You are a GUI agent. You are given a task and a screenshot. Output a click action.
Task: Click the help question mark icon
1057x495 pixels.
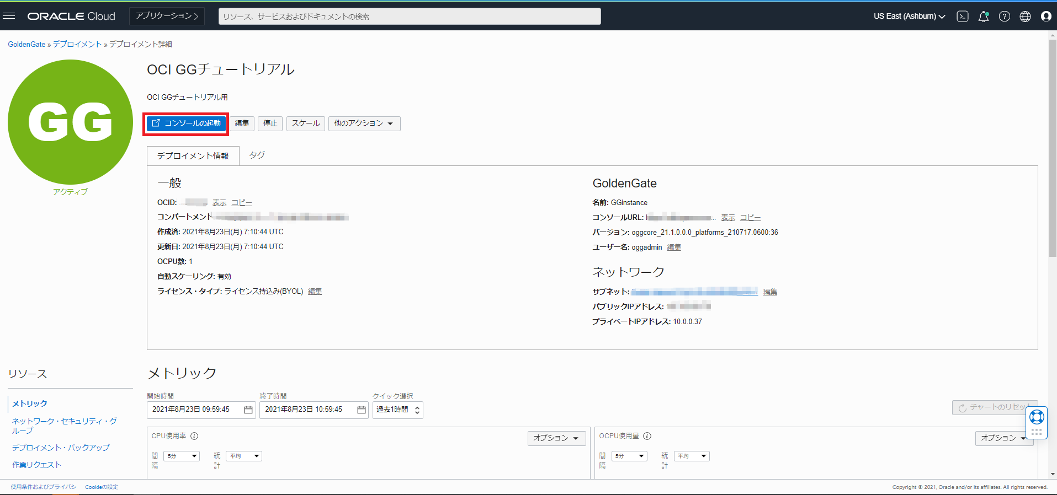pyautogui.click(x=1004, y=17)
